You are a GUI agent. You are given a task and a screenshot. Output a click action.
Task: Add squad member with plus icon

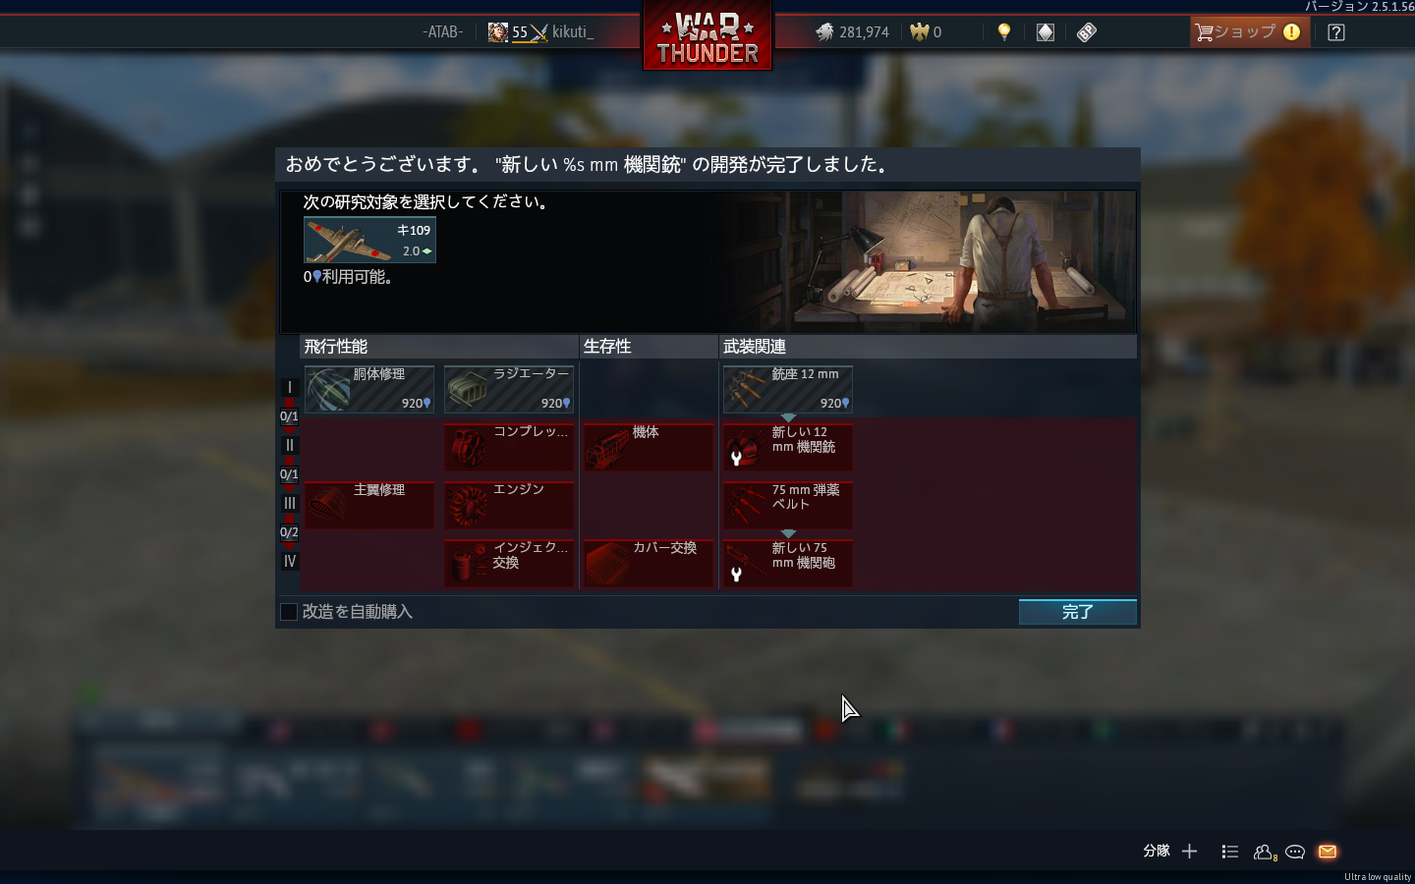pos(1189,852)
